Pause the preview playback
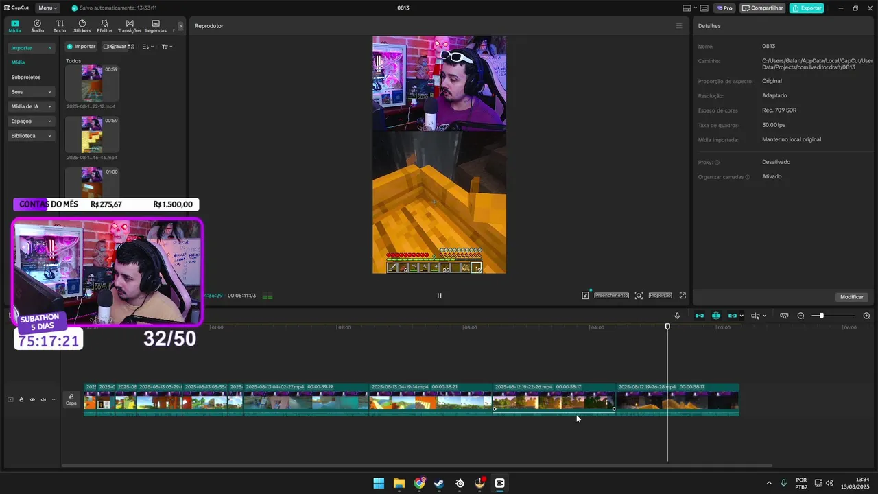 440,296
